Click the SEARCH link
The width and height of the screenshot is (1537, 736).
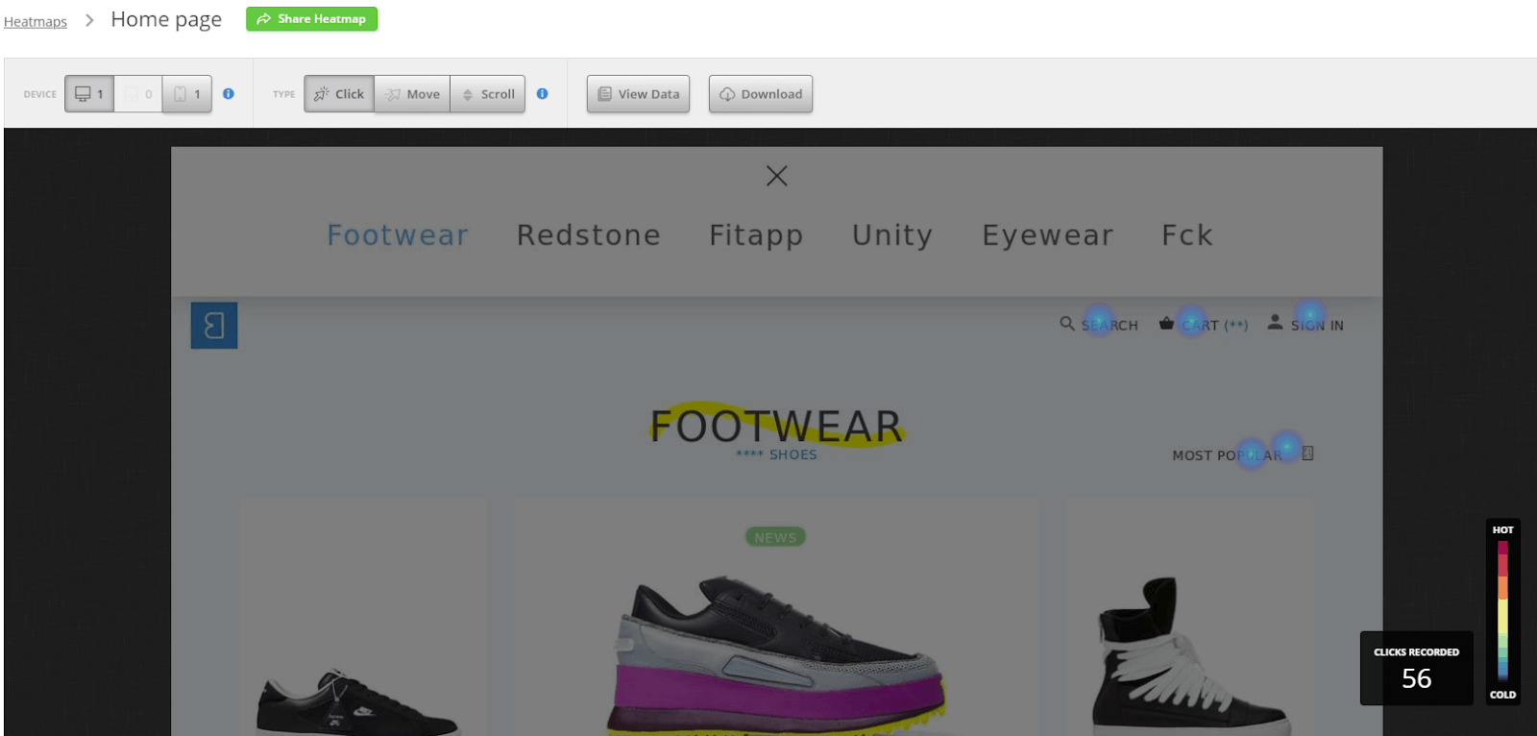point(1110,326)
